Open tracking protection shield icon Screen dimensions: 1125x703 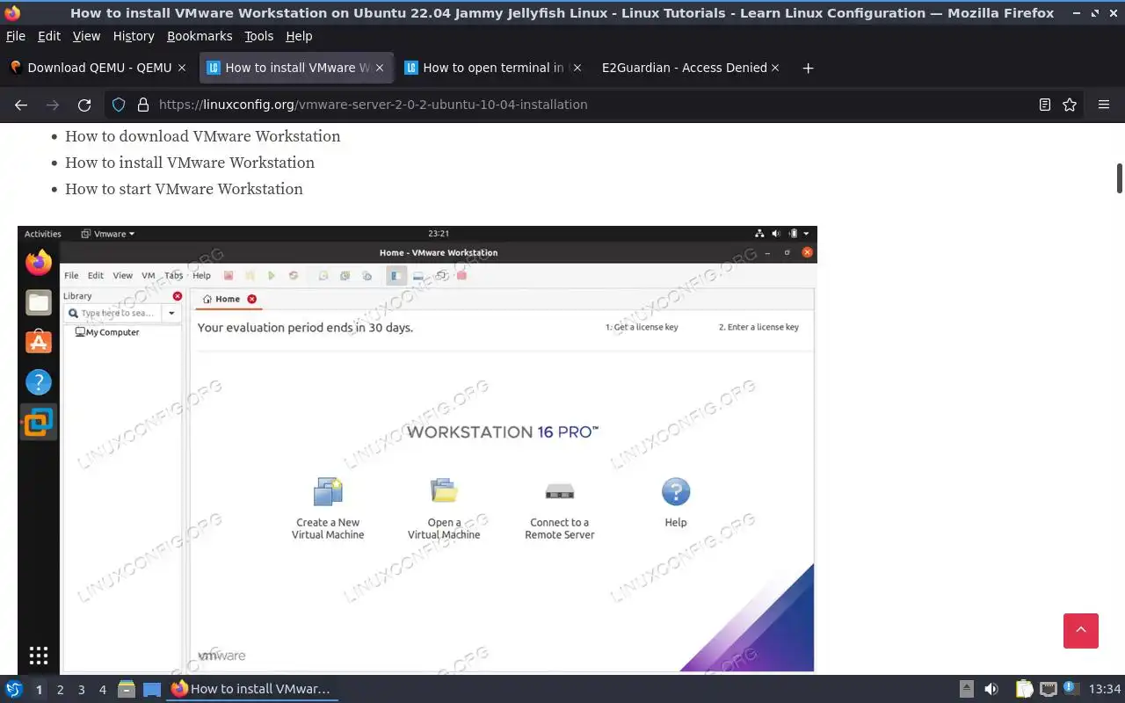pos(120,105)
